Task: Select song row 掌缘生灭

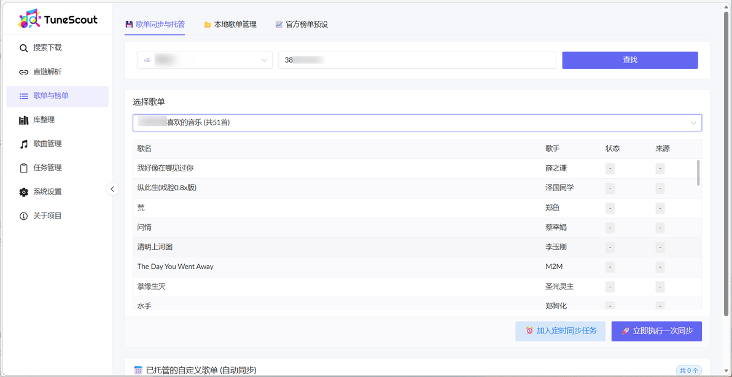Action: pyautogui.click(x=417, y=287)
